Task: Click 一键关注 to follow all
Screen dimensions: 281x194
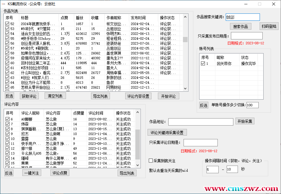Action: click(31, 173)
